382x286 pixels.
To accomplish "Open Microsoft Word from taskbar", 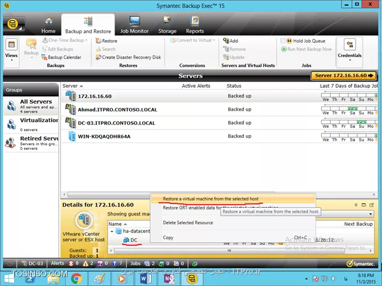I will click(x=146, y=279).
